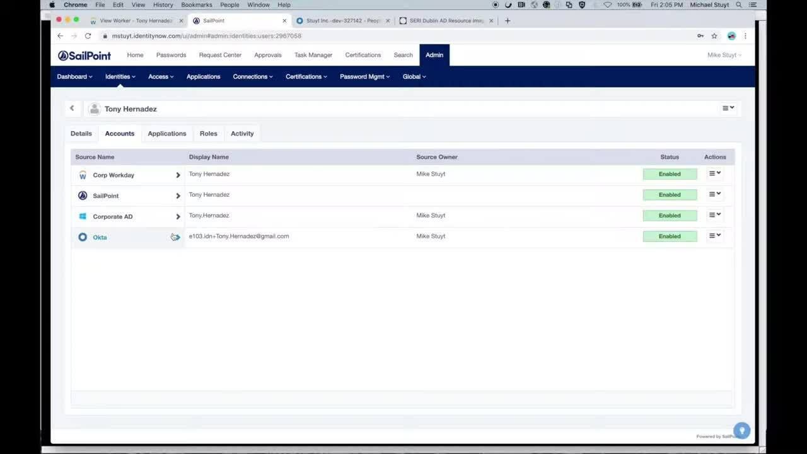Expand the Corp Workday row arrow
The image size is (807, 454).
(178, 175)
